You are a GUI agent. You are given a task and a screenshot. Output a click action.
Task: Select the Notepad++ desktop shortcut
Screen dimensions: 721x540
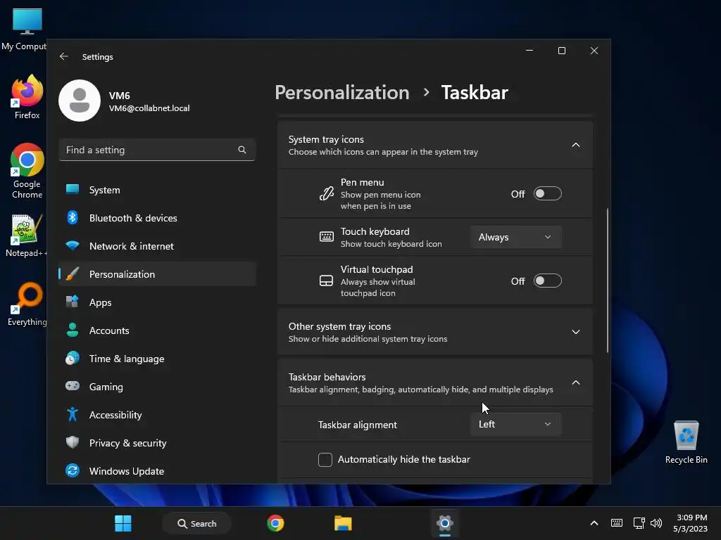pos(26,236)
